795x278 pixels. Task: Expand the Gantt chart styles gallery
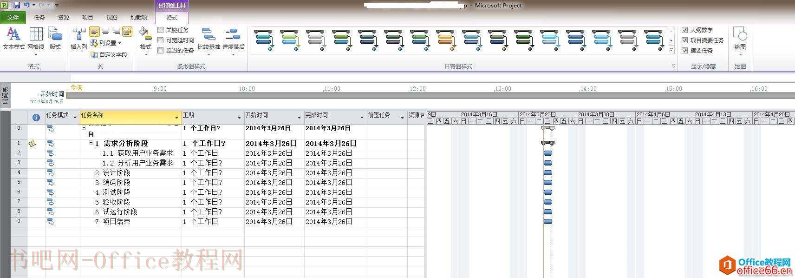click(x=671, y=50)
